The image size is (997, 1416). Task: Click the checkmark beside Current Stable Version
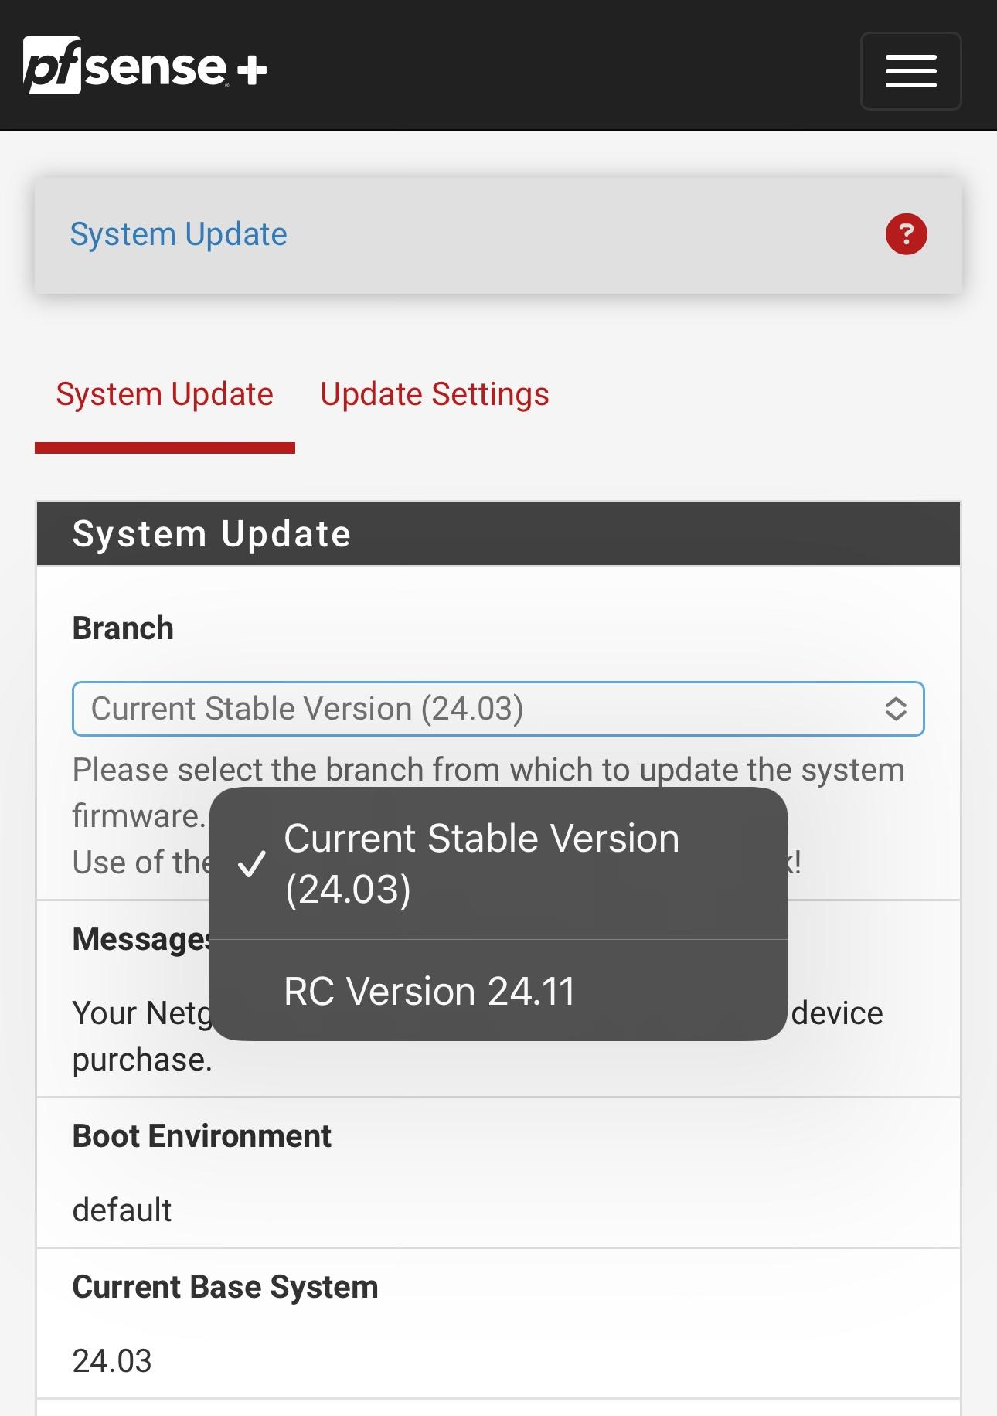tap(252, 864)
